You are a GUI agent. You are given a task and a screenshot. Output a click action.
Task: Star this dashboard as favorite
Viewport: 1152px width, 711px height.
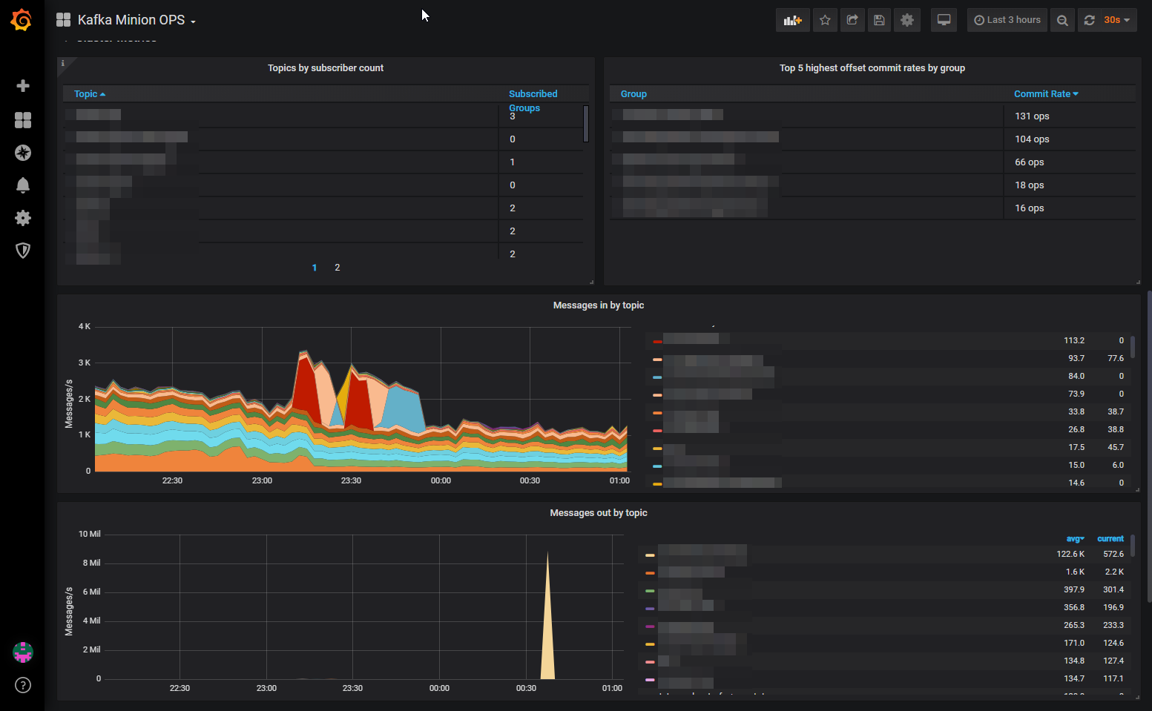pyautogui.click(x=825, y=20)
